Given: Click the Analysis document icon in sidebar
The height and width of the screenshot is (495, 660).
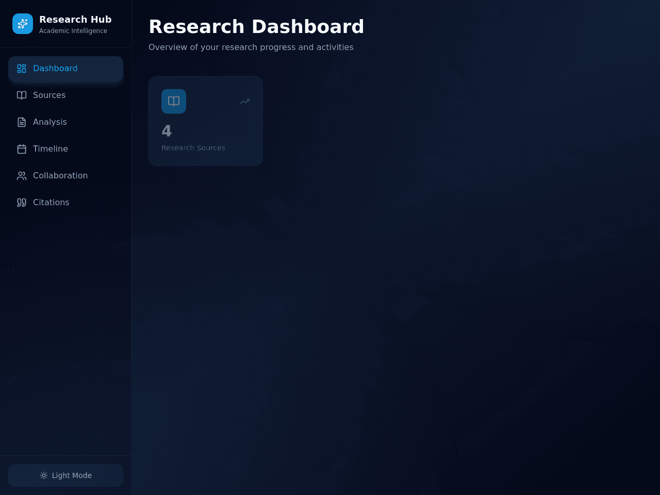Looking at the screenshot, I should 22,122.
